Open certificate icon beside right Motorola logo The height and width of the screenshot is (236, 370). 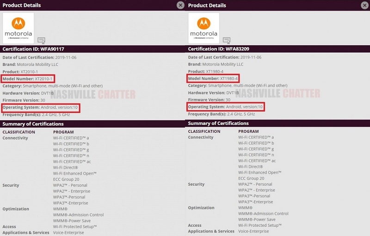click(227, 41)
